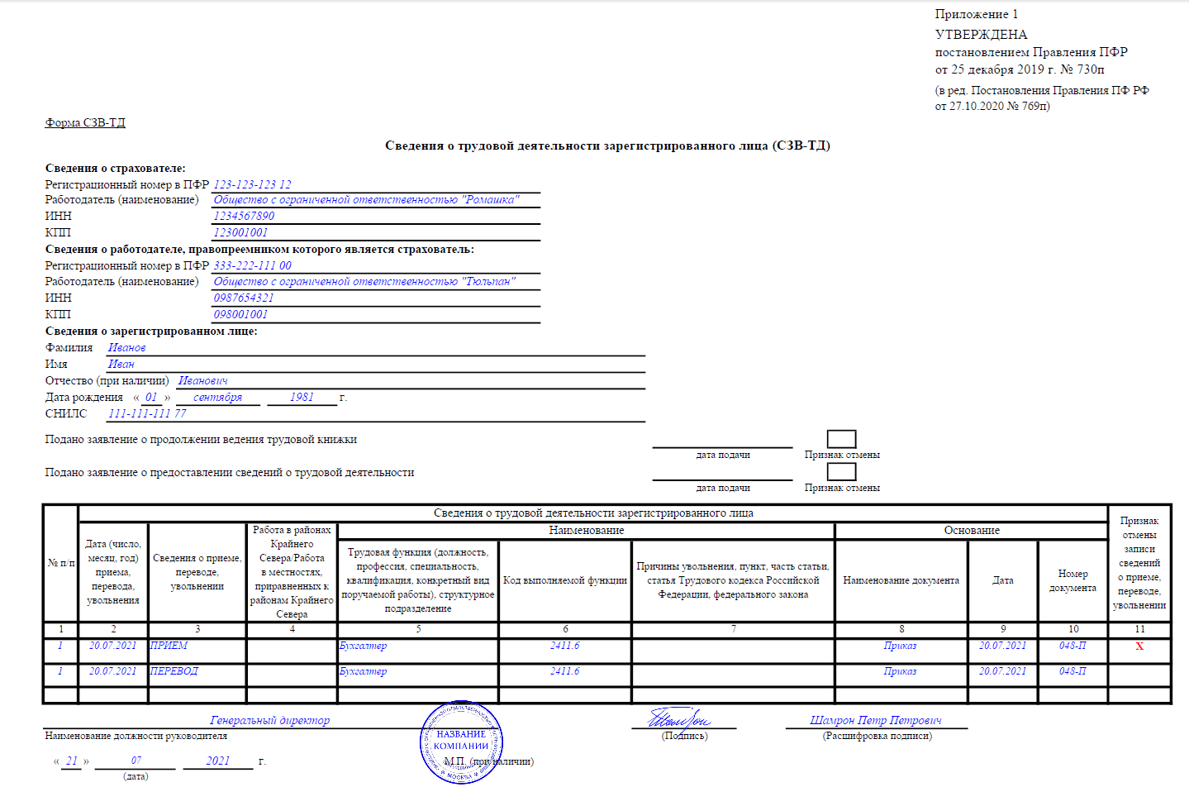Screen dimensions: 1189x787
Task: Click document number 048-П in ПЕРЕВОД row
Action: [x=1072, y=671]
